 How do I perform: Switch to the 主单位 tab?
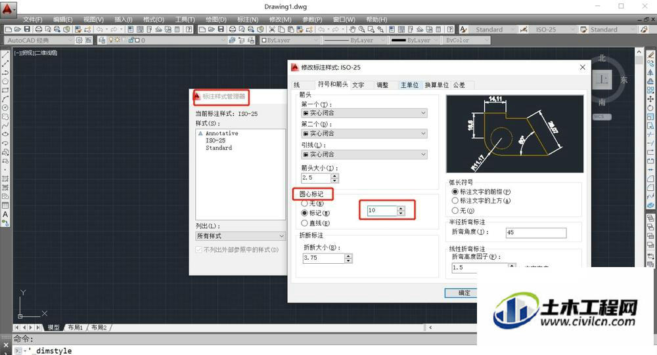409,85
